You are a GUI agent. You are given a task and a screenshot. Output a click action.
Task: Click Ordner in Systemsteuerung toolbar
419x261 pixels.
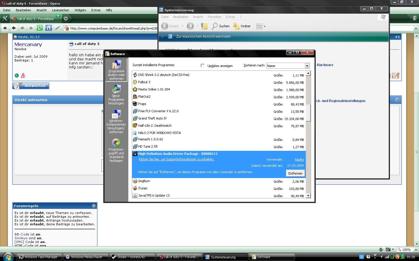click(242, 26)
